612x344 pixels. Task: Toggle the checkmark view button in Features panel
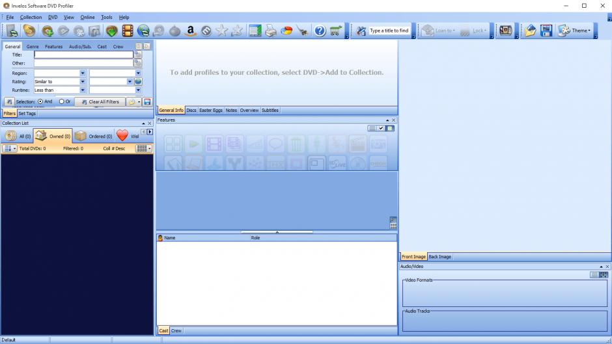coord(381,128)
